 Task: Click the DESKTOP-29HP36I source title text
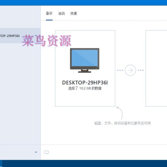(x=85, y=83)
